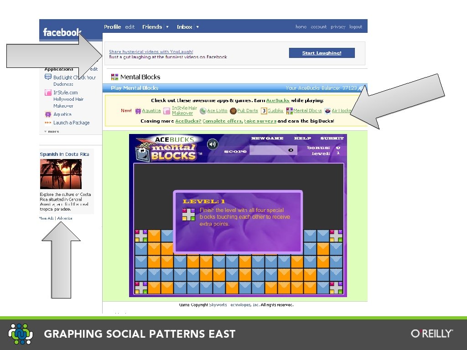The image size is (467, 350).
Task: Mute sound with the speaker icon
Action: 213,144
